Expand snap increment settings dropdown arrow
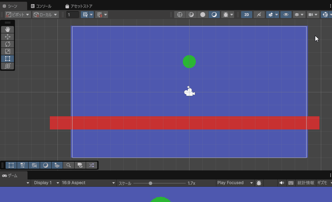This screenshot has height=202, width=332. [x=106, y=15]
